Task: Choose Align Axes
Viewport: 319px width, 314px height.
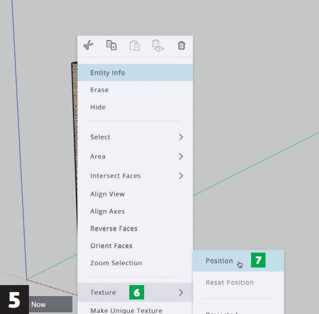Action: point(135,211)
